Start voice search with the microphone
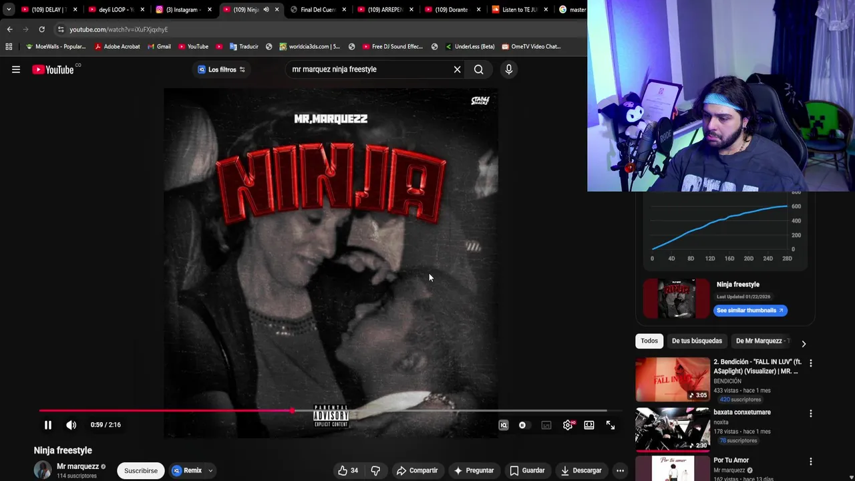The width and height of the screenshot is (855, 481). 509,69
